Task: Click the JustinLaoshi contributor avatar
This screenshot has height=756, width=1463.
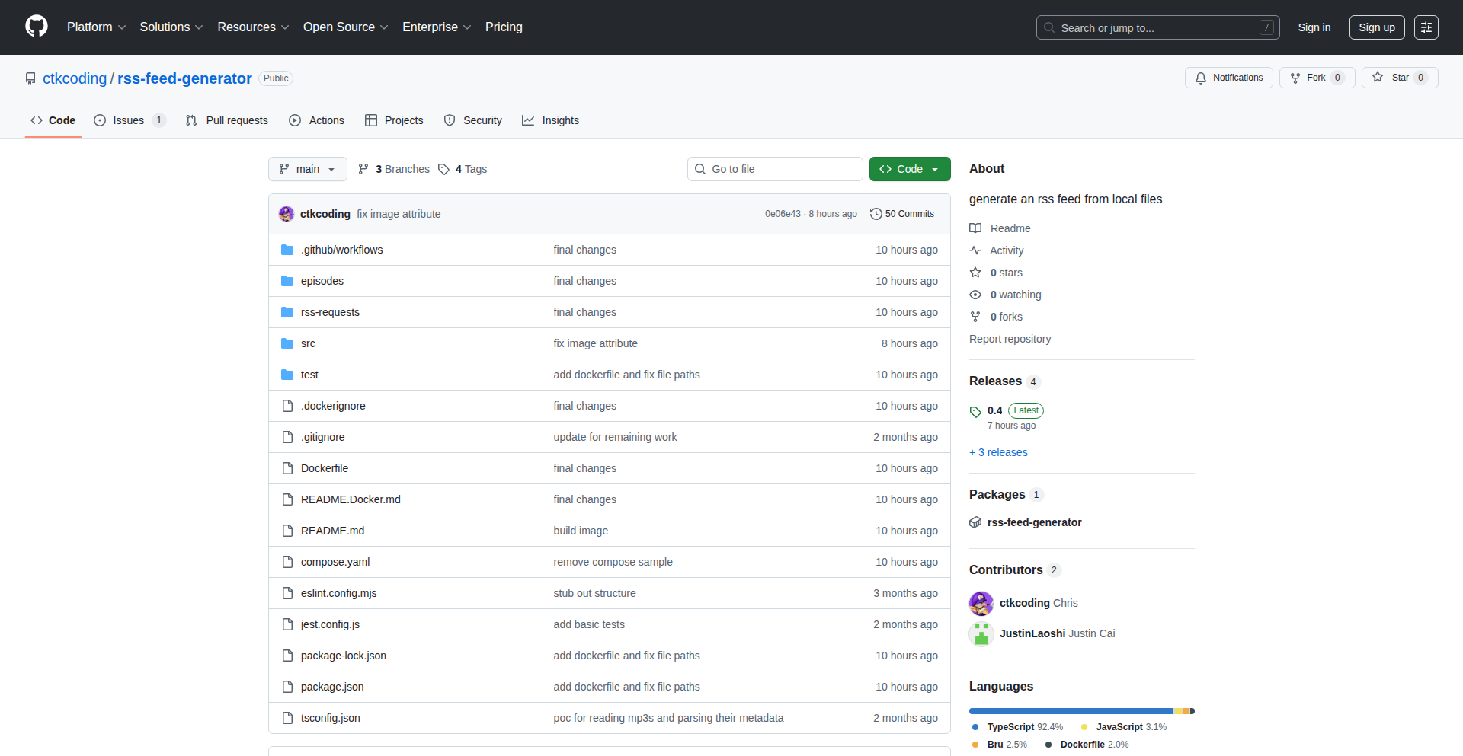Action: pyautogui.click(x=981, y=633)
